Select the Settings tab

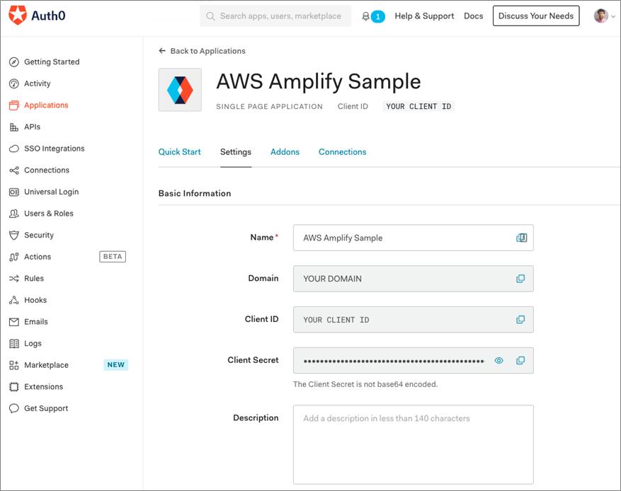click(x=236, y=152)
